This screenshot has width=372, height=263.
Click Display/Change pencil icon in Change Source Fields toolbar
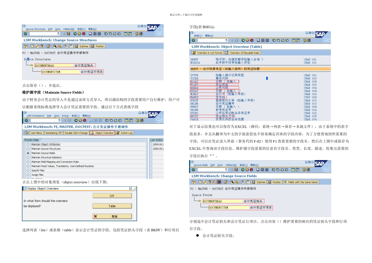pos(193,182)
